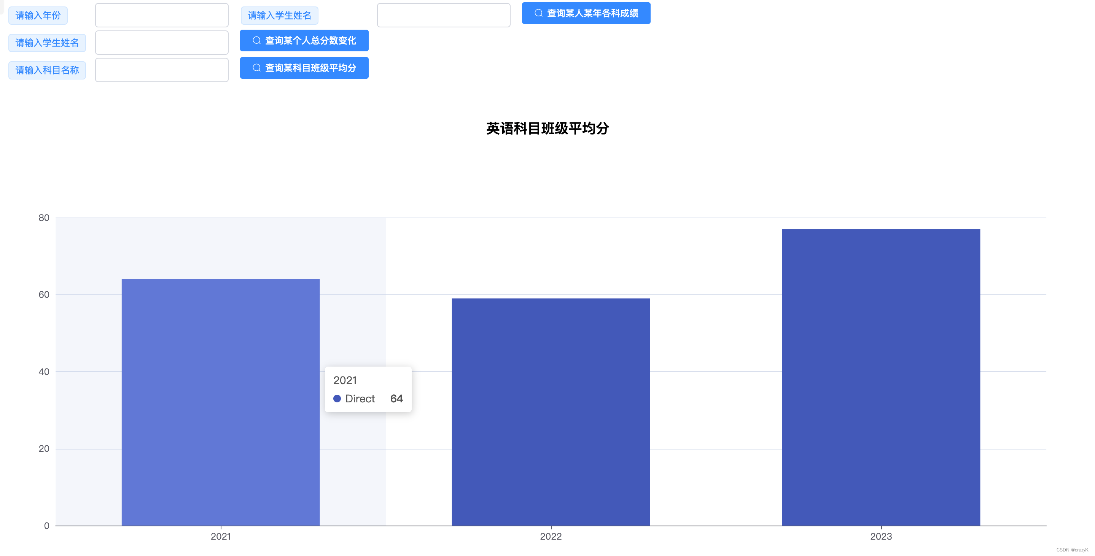
Task: Click the 2022 x-axis label
Action: tap(551, 536)
